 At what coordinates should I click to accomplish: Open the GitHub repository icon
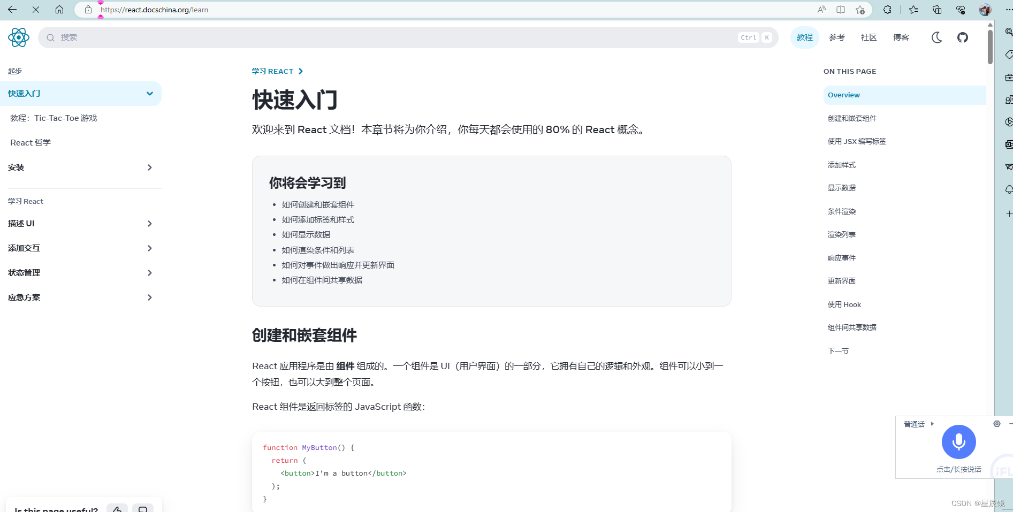coord(963,37)
